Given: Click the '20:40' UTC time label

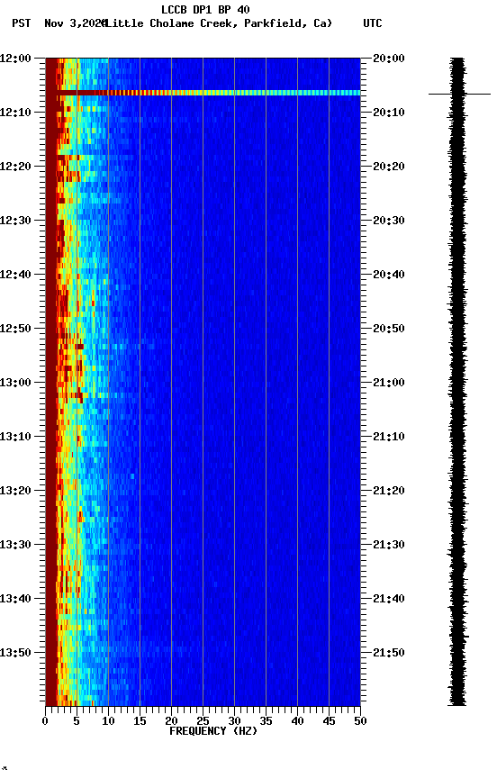Looking at the screenshot, I should point(389,275).
